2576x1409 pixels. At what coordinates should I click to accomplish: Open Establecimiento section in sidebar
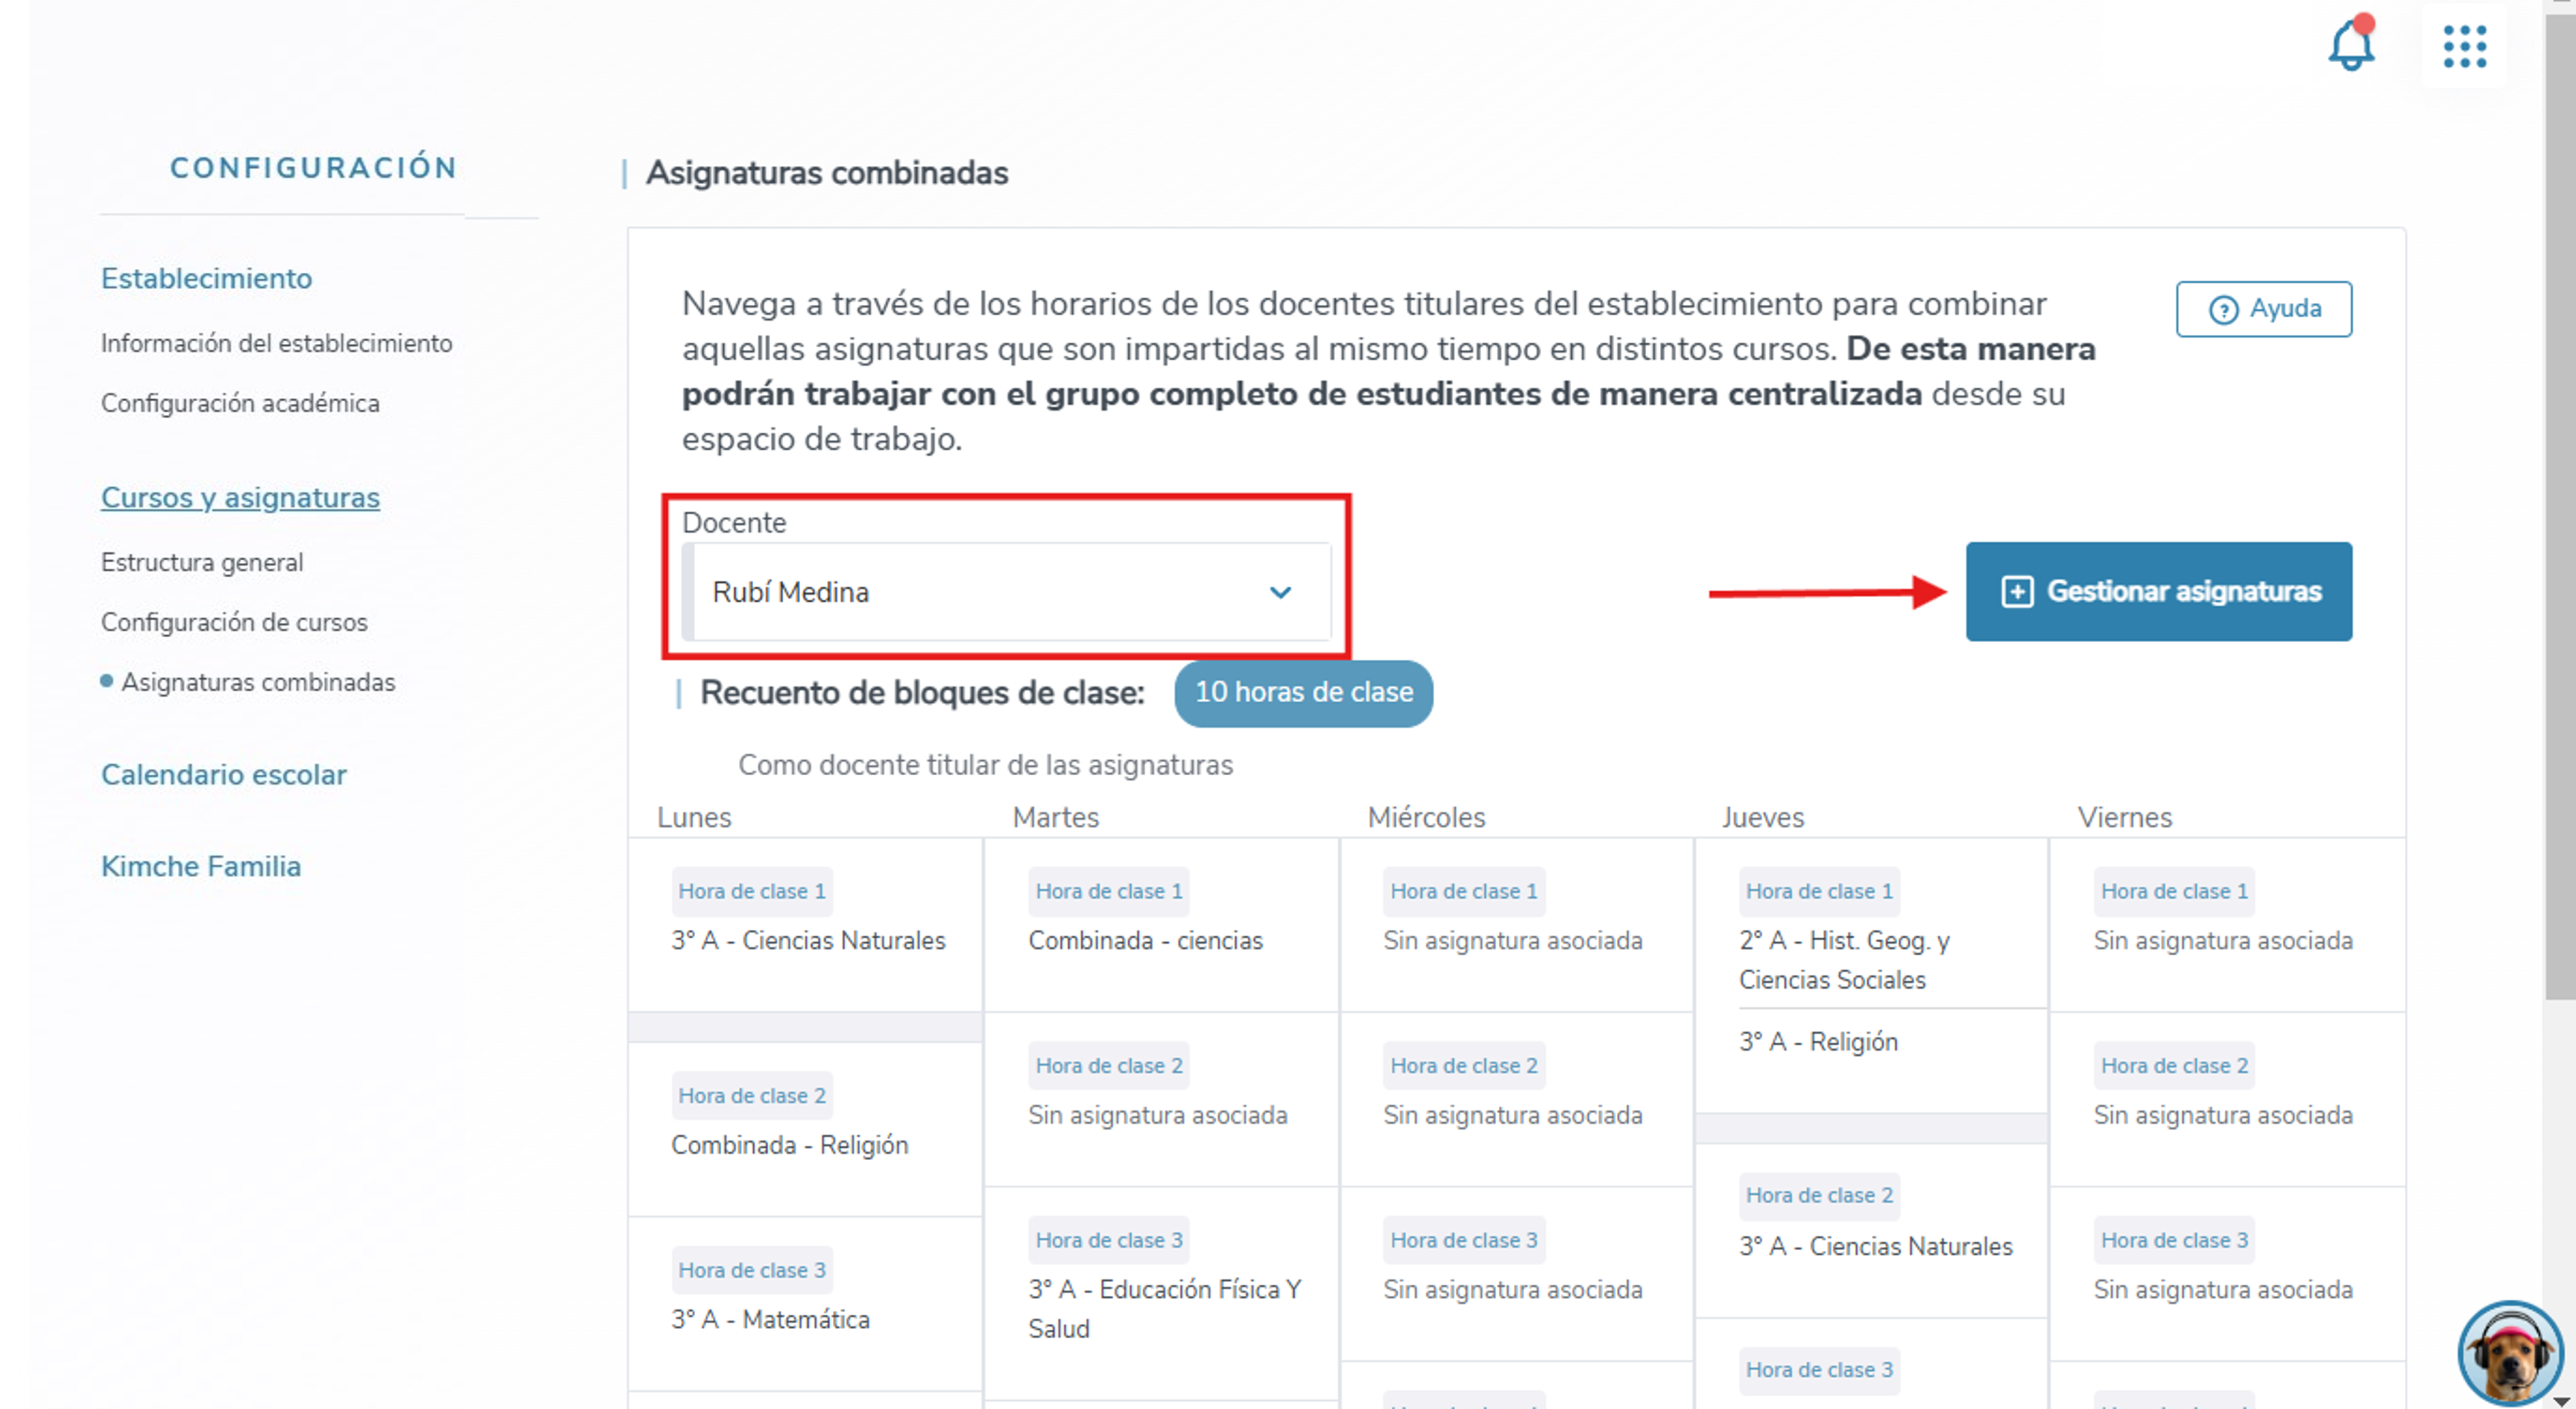[x=206, y=278]
